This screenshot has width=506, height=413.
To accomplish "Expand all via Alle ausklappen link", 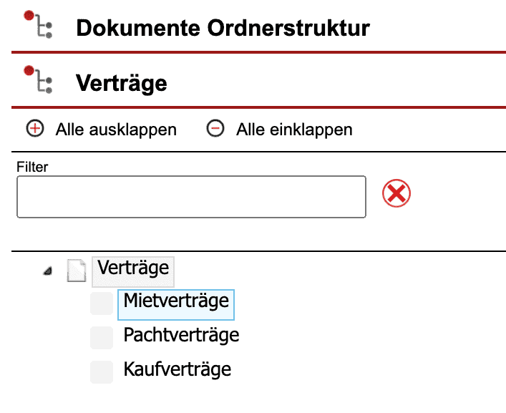I will (116, 130).
